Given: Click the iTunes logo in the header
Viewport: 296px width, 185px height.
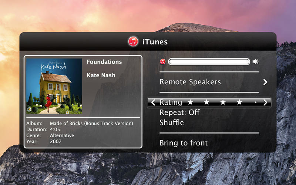Looking at the screenshot, I should click(133, 41).
